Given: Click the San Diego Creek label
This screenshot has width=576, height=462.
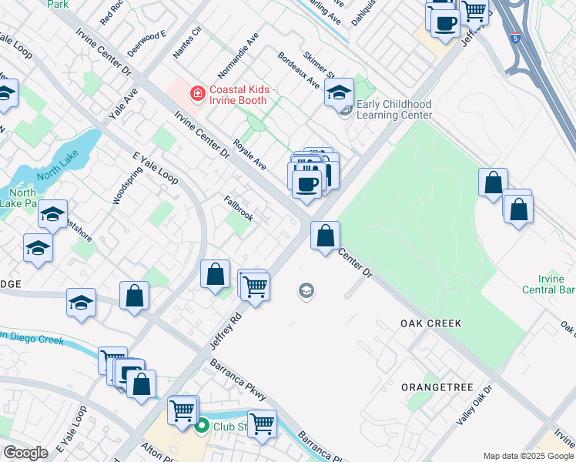Looking at the screenshot, I should point(32,338).
